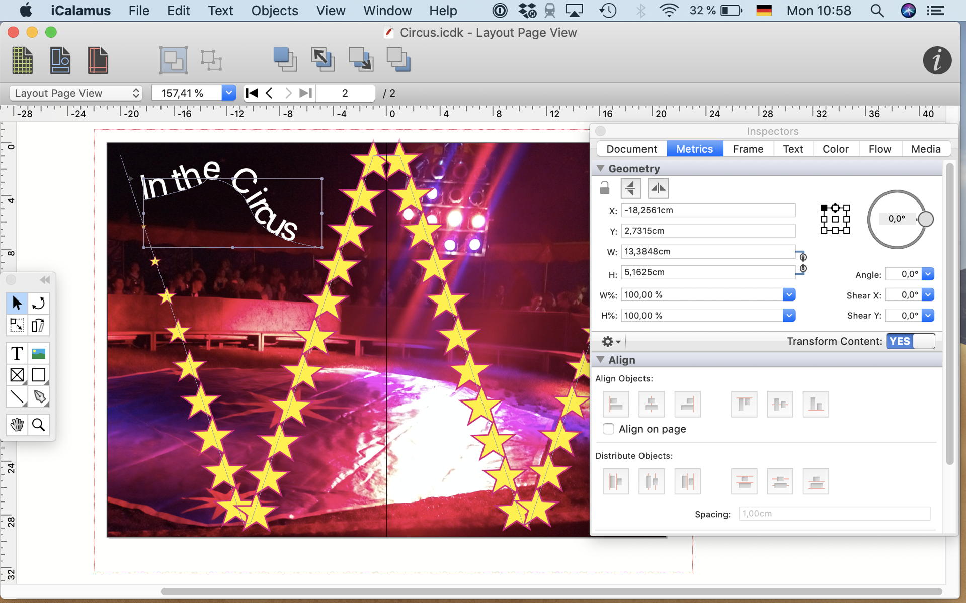Select the arrow selection tool

coord(17,303)
